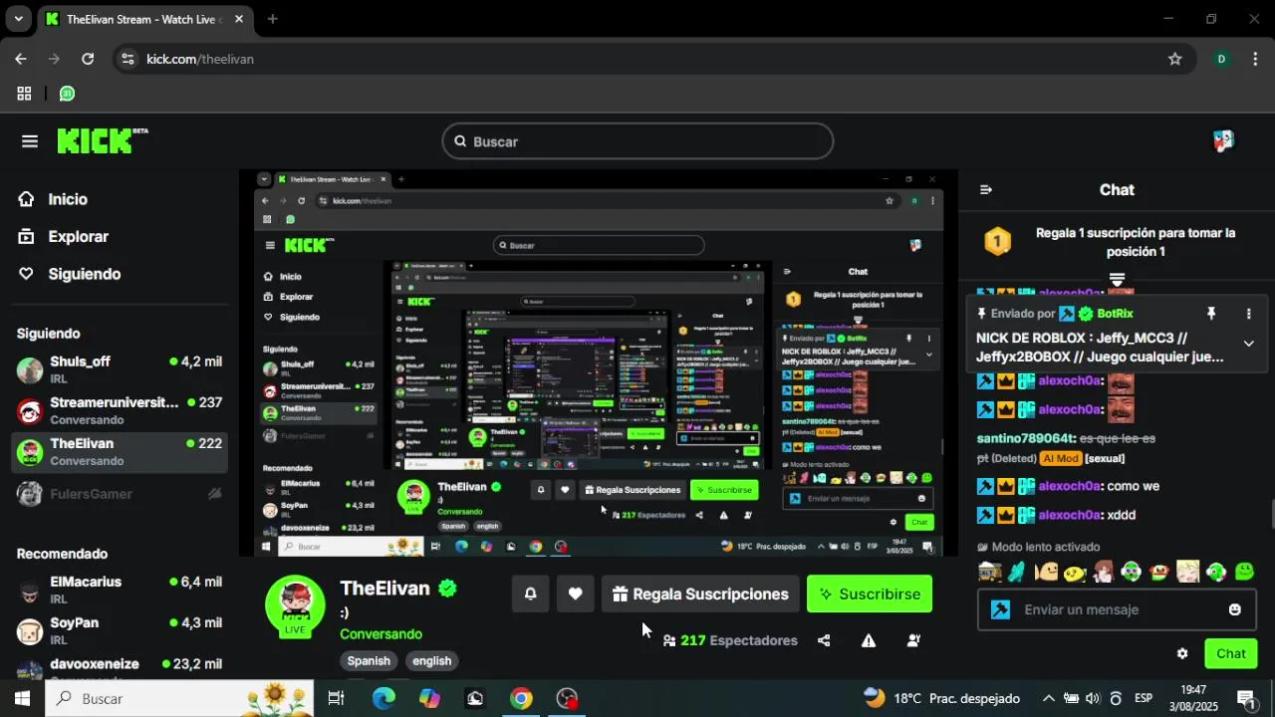Click TheElivan streamer avatar with LIVE badge
Viewport: 1275px width, 717px height.
(295, 605)
